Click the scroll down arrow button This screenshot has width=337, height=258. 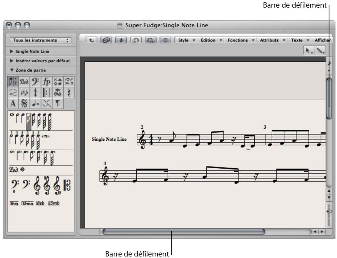click(329, 197)
